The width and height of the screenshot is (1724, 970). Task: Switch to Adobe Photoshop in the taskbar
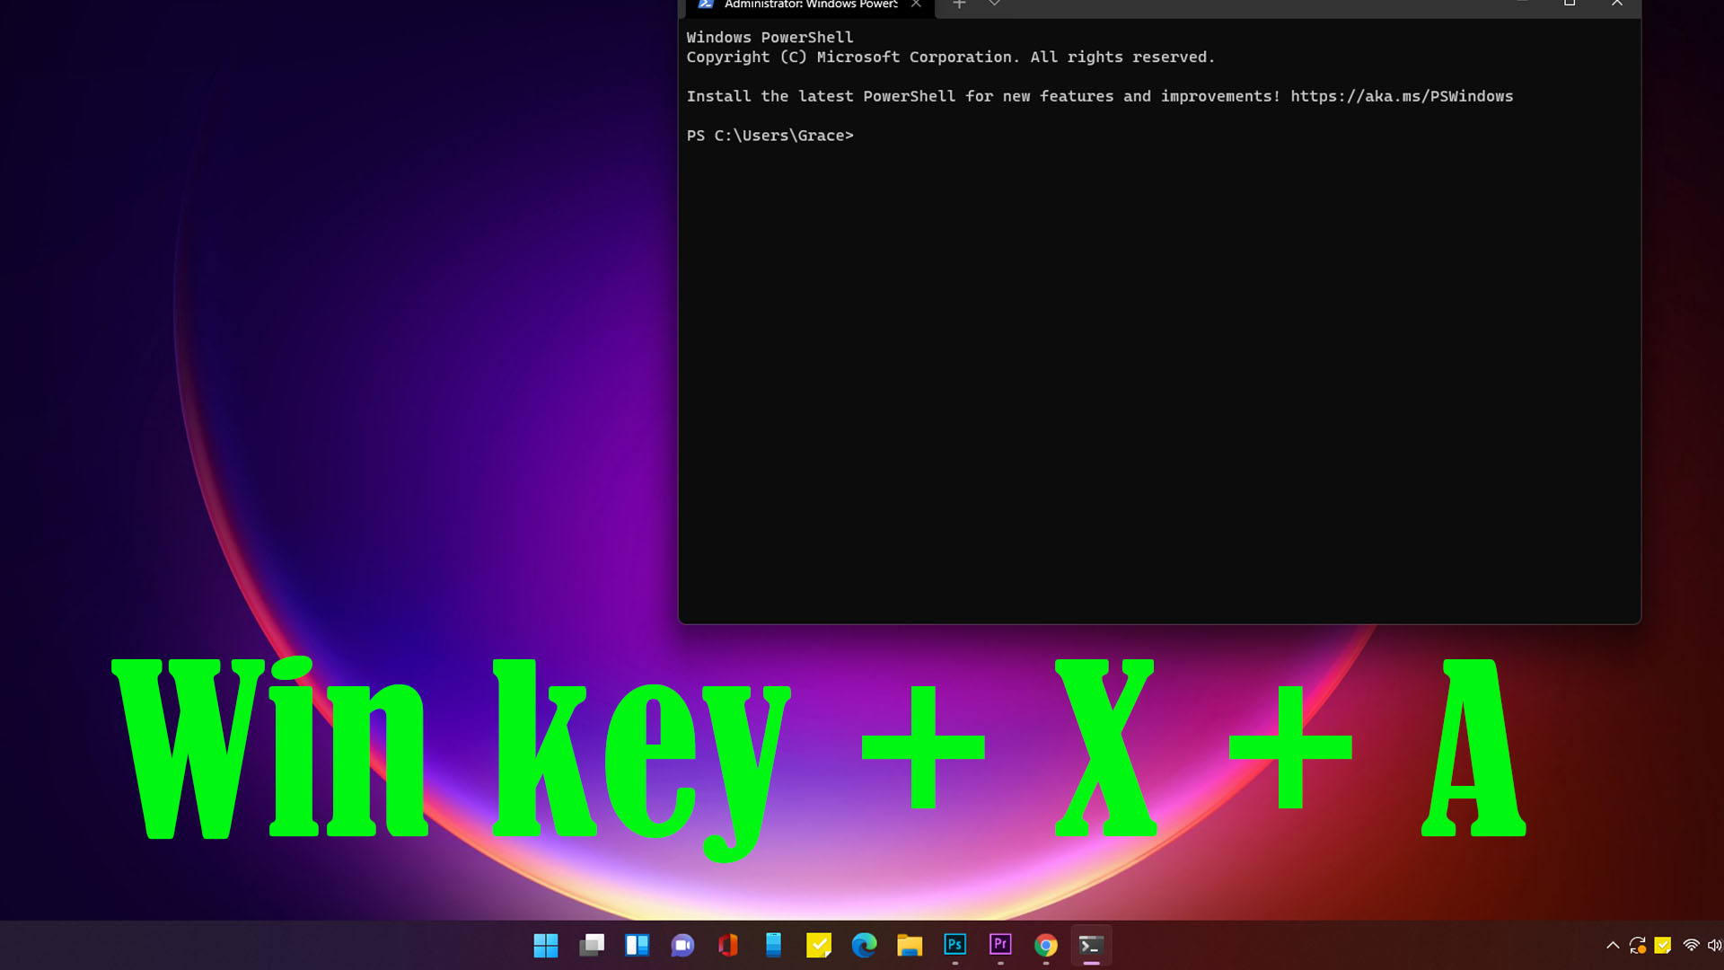(955, 945)
